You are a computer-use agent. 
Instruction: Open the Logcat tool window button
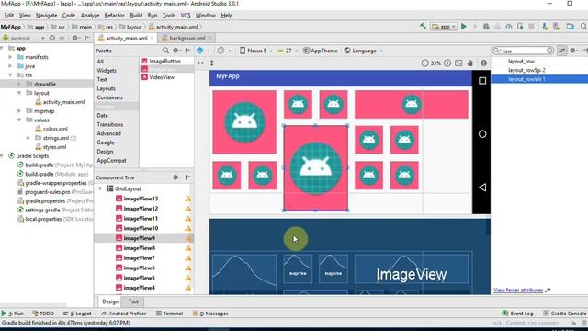[77, 314]
